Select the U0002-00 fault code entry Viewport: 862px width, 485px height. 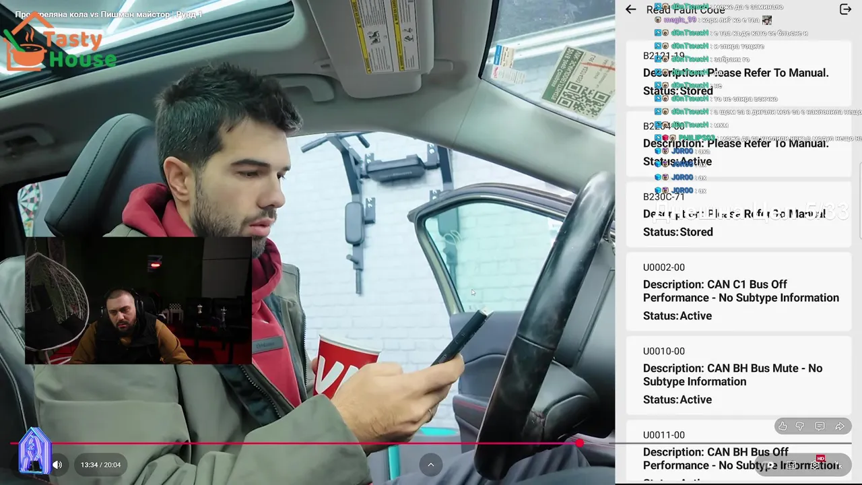[x=739, y=292]
